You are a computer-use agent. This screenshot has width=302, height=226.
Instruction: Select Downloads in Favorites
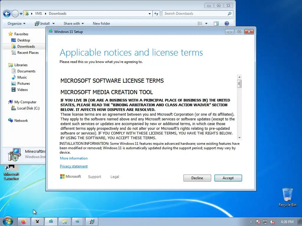click(24, 46)
